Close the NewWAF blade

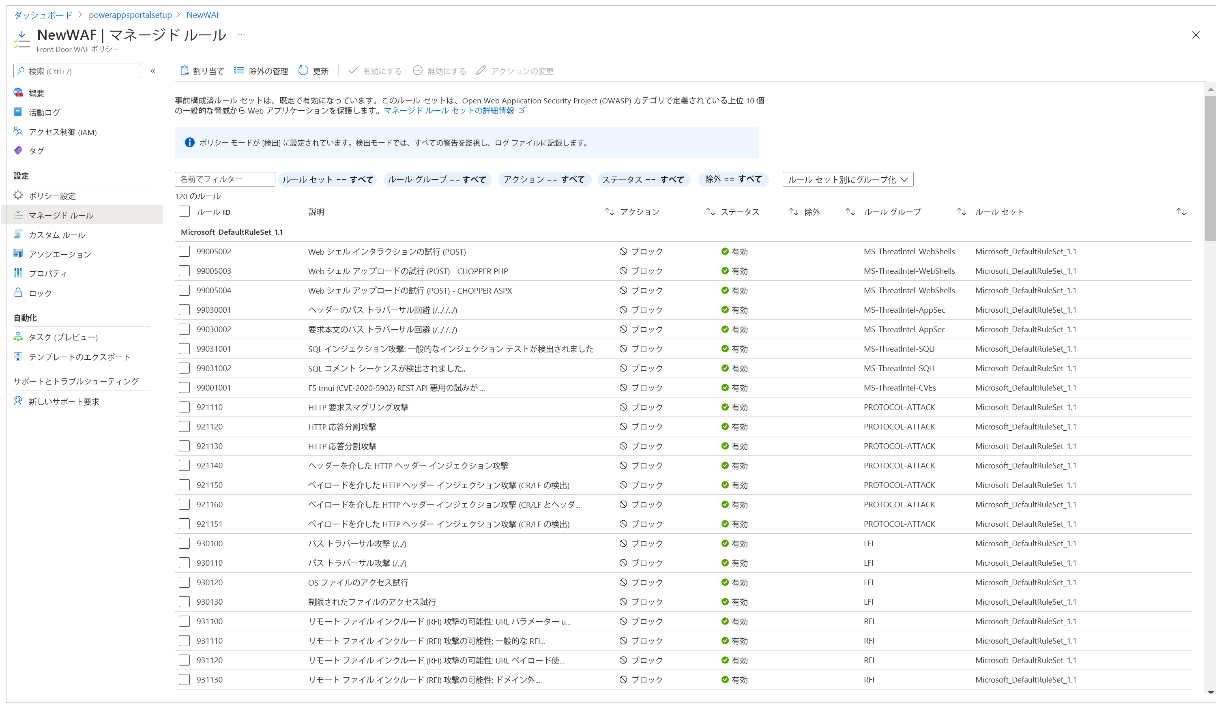pos(1196,35)
